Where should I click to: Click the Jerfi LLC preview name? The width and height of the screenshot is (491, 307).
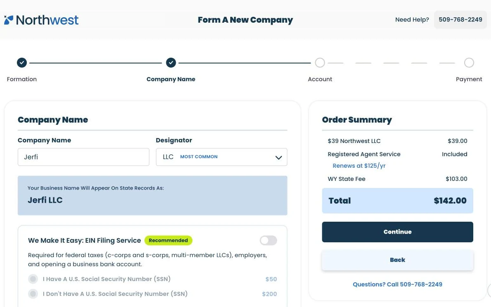pos(45,200)
